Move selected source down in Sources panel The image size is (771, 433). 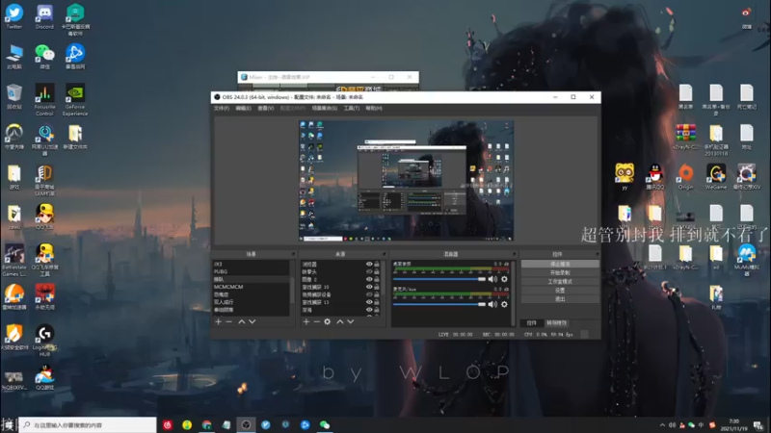click(x=351, y=321)
